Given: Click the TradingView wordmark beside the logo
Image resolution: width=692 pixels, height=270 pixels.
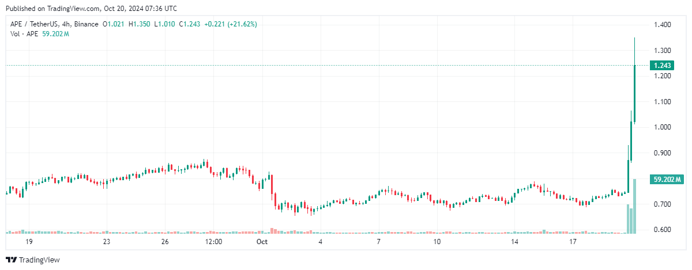Looking at the screenshot, I should (x=39, y=260).
